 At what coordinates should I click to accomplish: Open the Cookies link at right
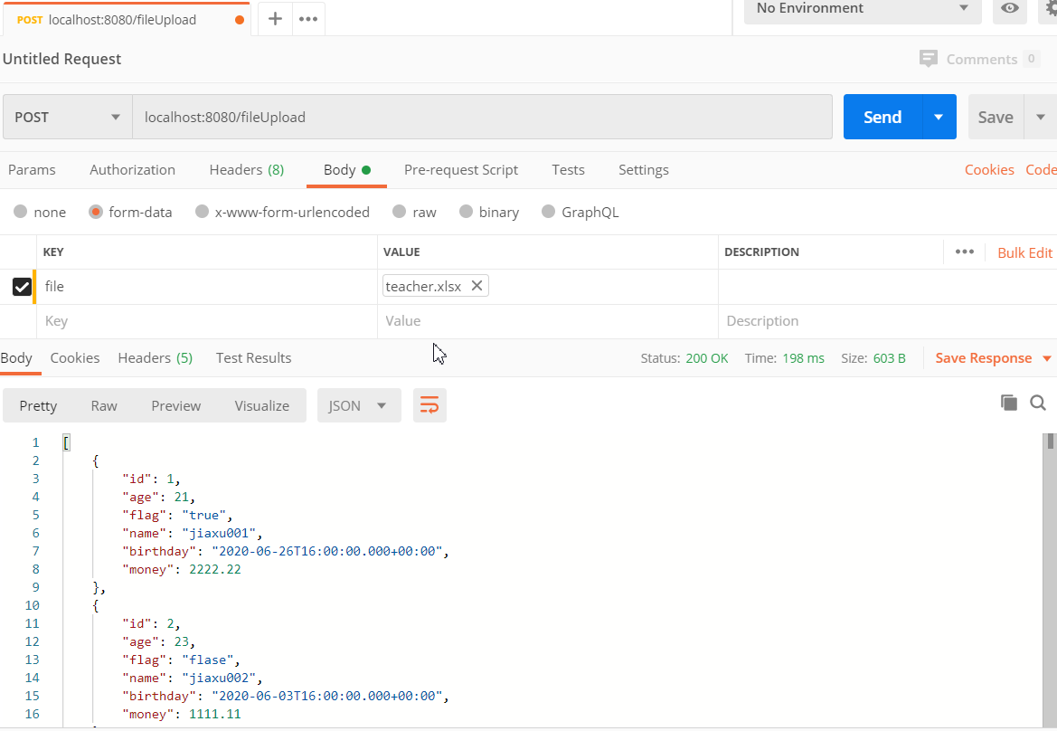pyautogui.click(x=989, y=170)
